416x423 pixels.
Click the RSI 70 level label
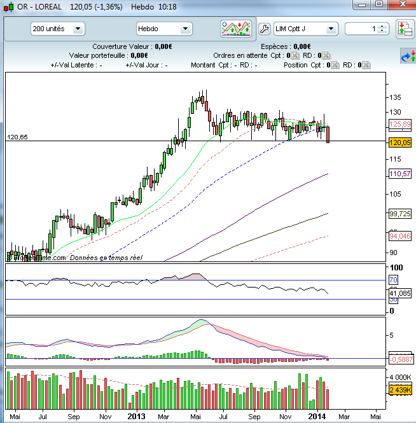[393, 280]
